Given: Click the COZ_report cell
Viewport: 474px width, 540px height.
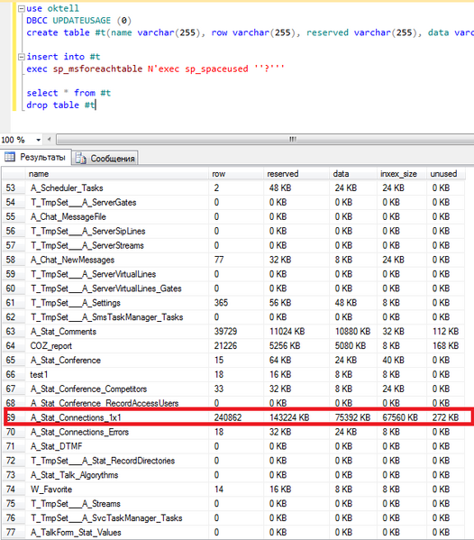Looking at the screenshot, I should click(117, 346).
